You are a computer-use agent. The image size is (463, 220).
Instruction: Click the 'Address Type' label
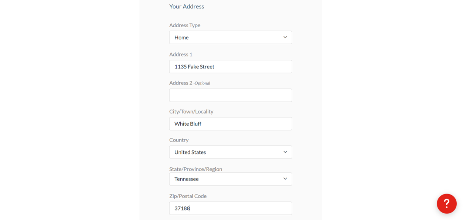tap(185, 25)
